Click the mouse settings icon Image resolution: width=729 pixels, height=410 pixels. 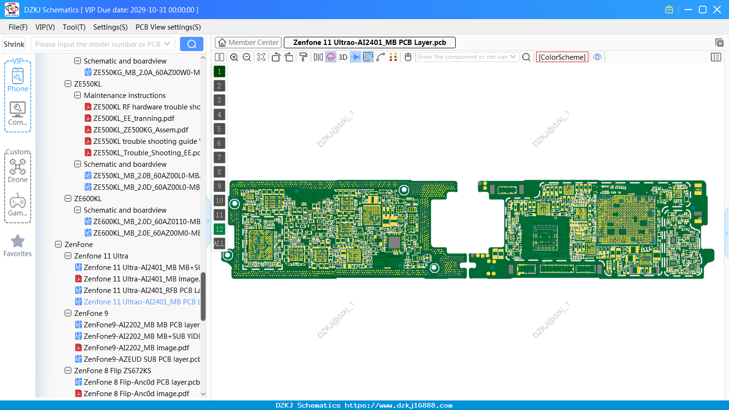(x=408, y=57)
